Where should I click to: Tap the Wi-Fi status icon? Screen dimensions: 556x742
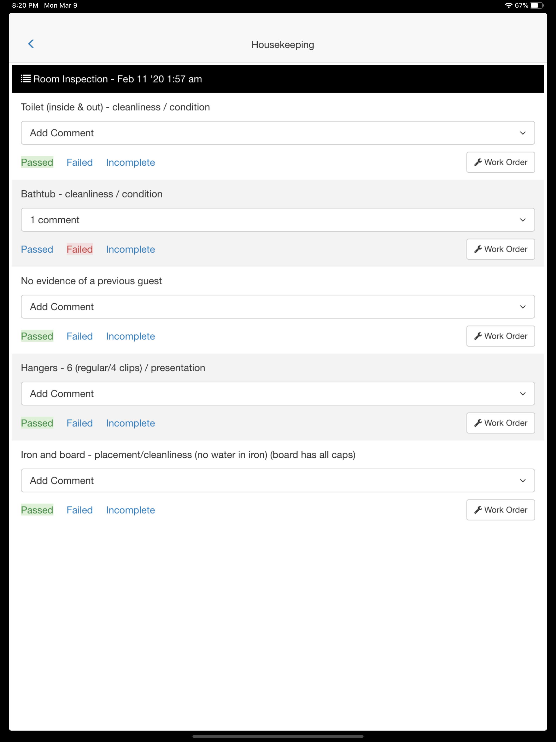point(508,5)
